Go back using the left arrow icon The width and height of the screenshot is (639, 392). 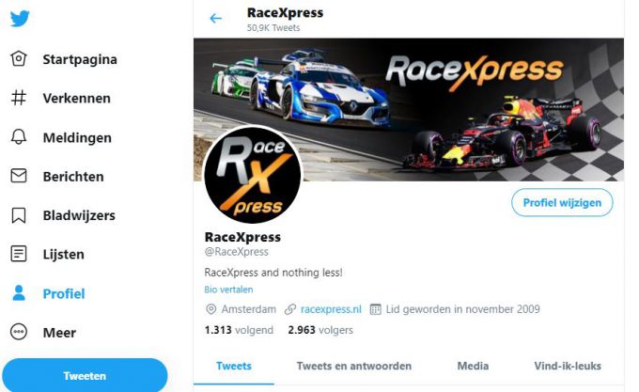215,19
